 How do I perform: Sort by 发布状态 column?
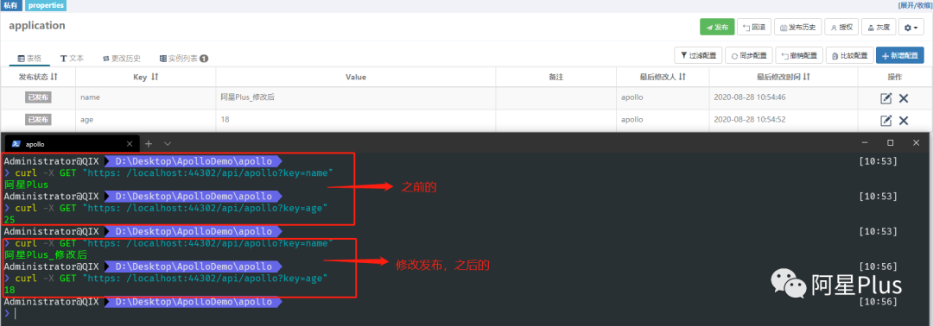(x=38, y=78)
